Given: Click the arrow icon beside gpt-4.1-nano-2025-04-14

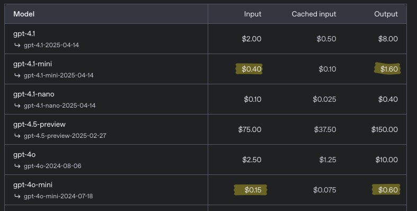Looking at the screenshot, I should [x=17, y=105].
